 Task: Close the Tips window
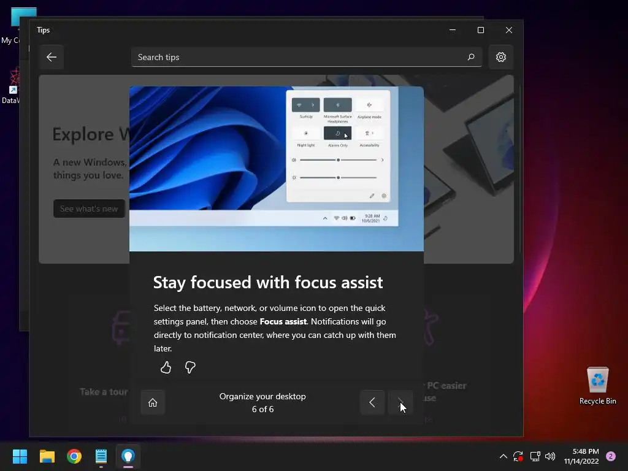[508, 30]
